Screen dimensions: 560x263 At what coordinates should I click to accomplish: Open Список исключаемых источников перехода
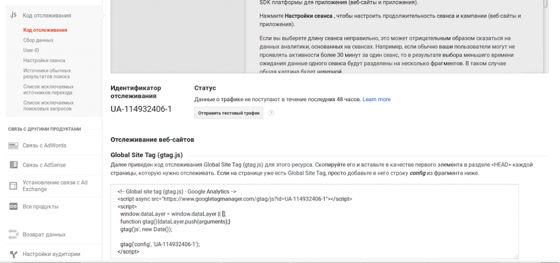point(49,90)
